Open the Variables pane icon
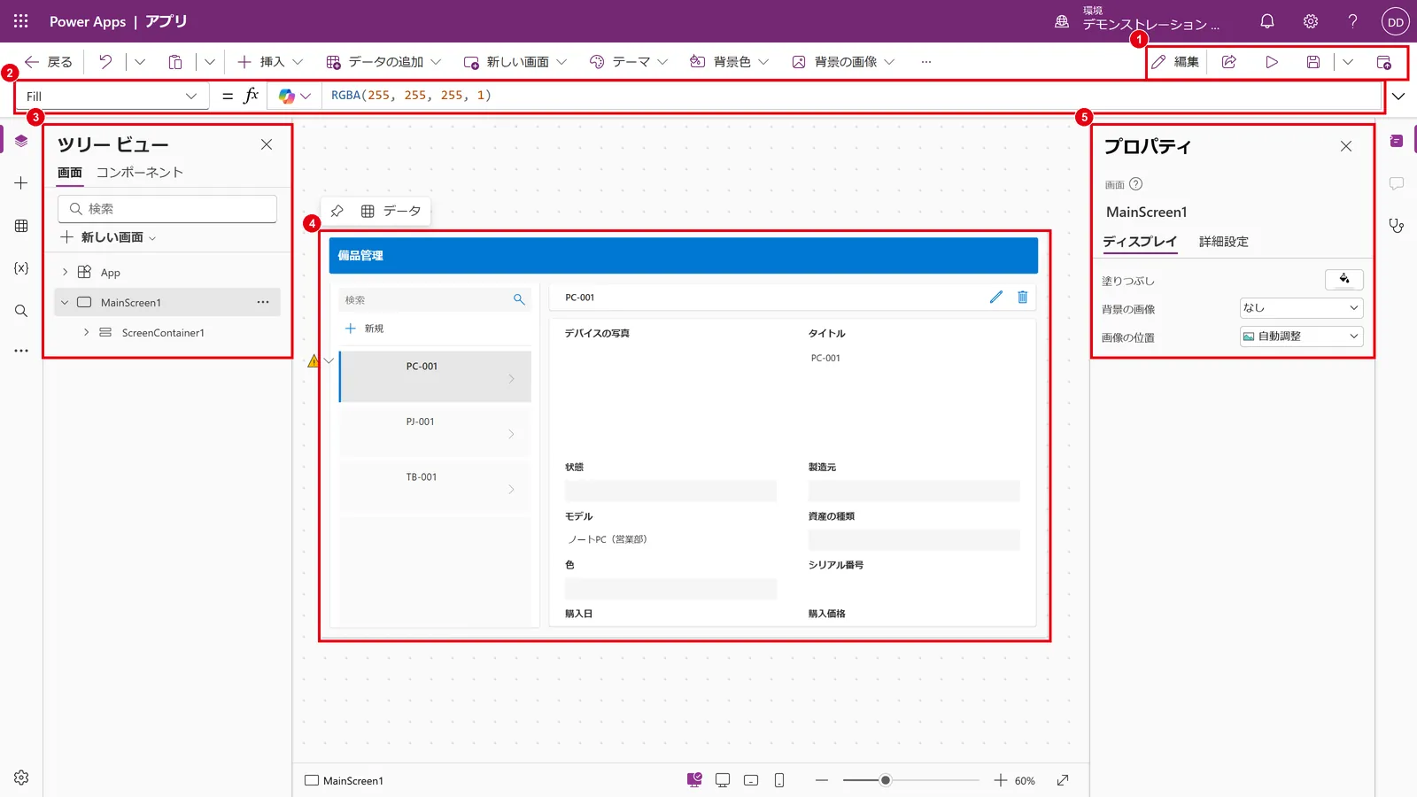This screenshot has width=1417, height=797. pos(21,268)
